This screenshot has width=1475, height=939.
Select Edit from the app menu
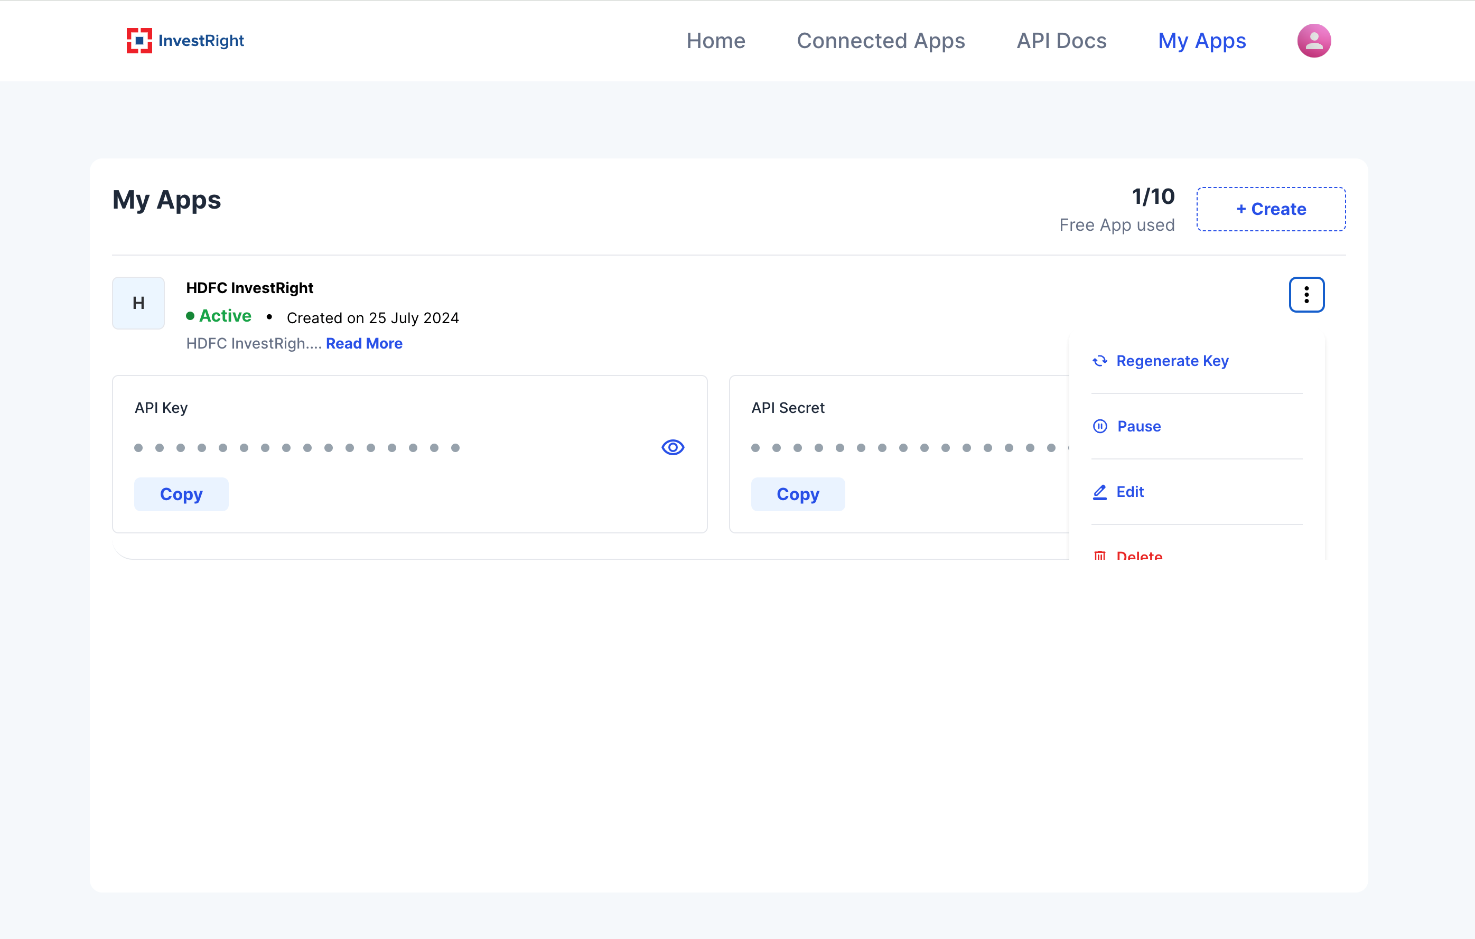(1129, 492)
